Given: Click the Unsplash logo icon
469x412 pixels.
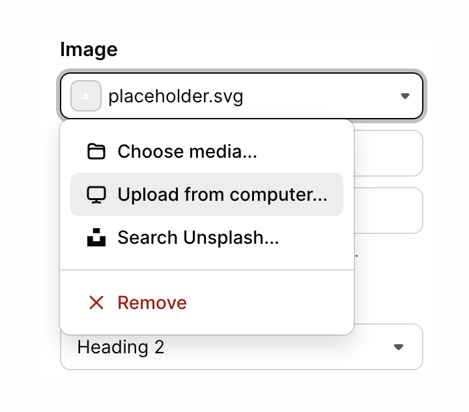Looking at the screenshot, I should pos(96,238).
